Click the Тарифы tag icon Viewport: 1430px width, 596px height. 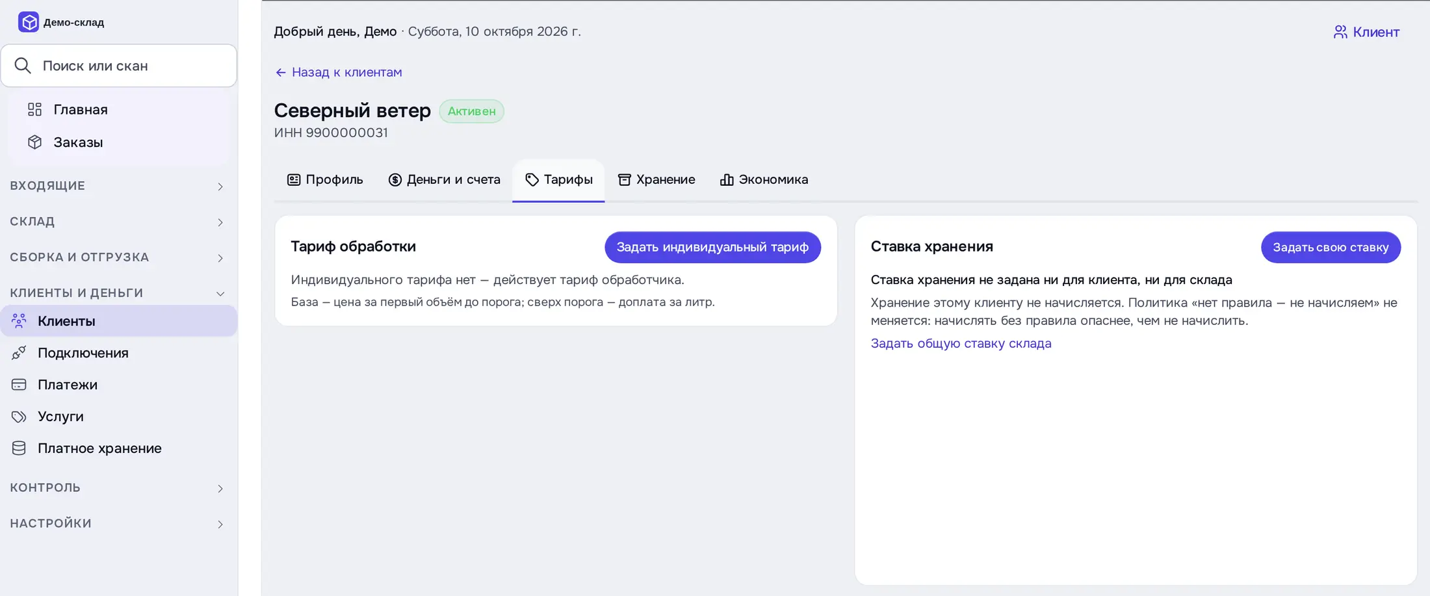[x=532, y=179]
